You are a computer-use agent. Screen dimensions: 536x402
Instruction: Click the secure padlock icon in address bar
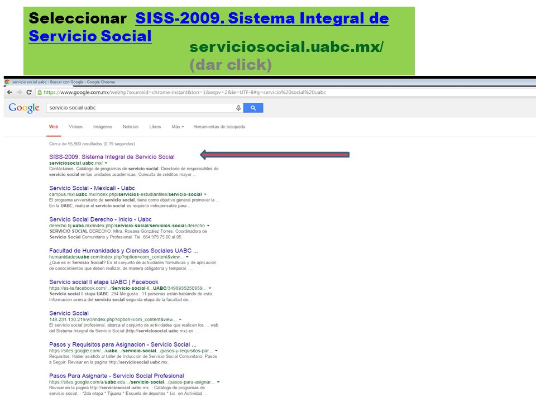(40, 92)
